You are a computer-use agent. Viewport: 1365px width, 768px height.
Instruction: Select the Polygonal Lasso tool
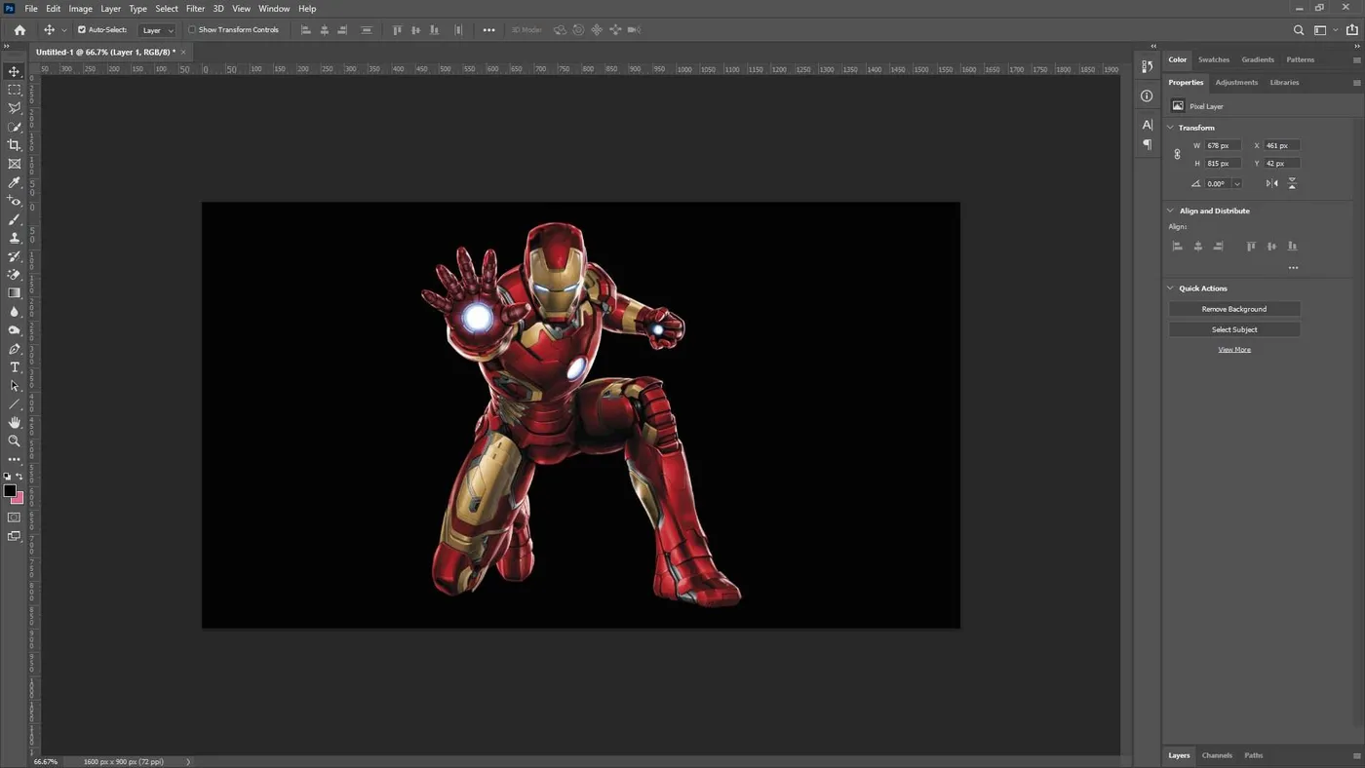pyautogui.click(x=15, y=108)
